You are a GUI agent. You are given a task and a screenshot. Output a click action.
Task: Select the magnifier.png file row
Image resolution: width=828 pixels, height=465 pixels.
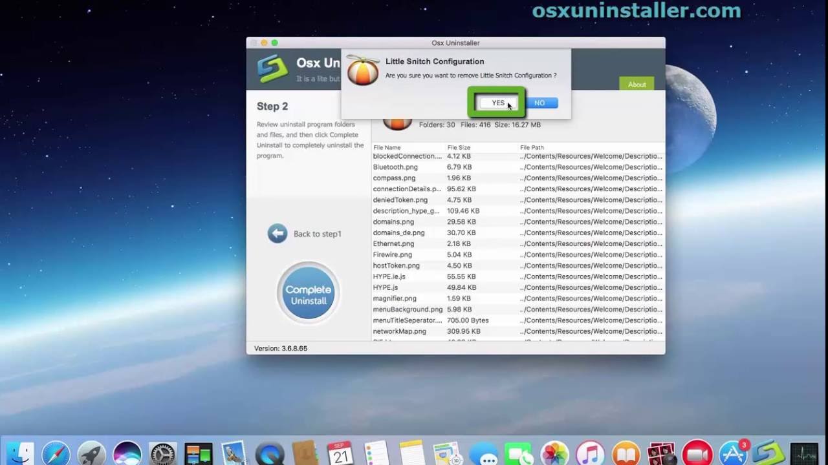click(x=518, y=299)
